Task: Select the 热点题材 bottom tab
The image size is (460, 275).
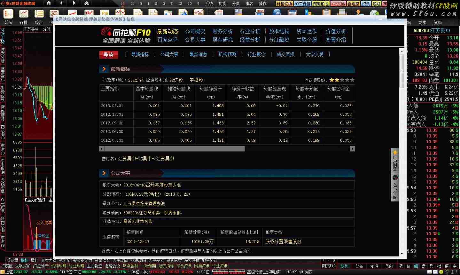Action: tap(130, 266)
